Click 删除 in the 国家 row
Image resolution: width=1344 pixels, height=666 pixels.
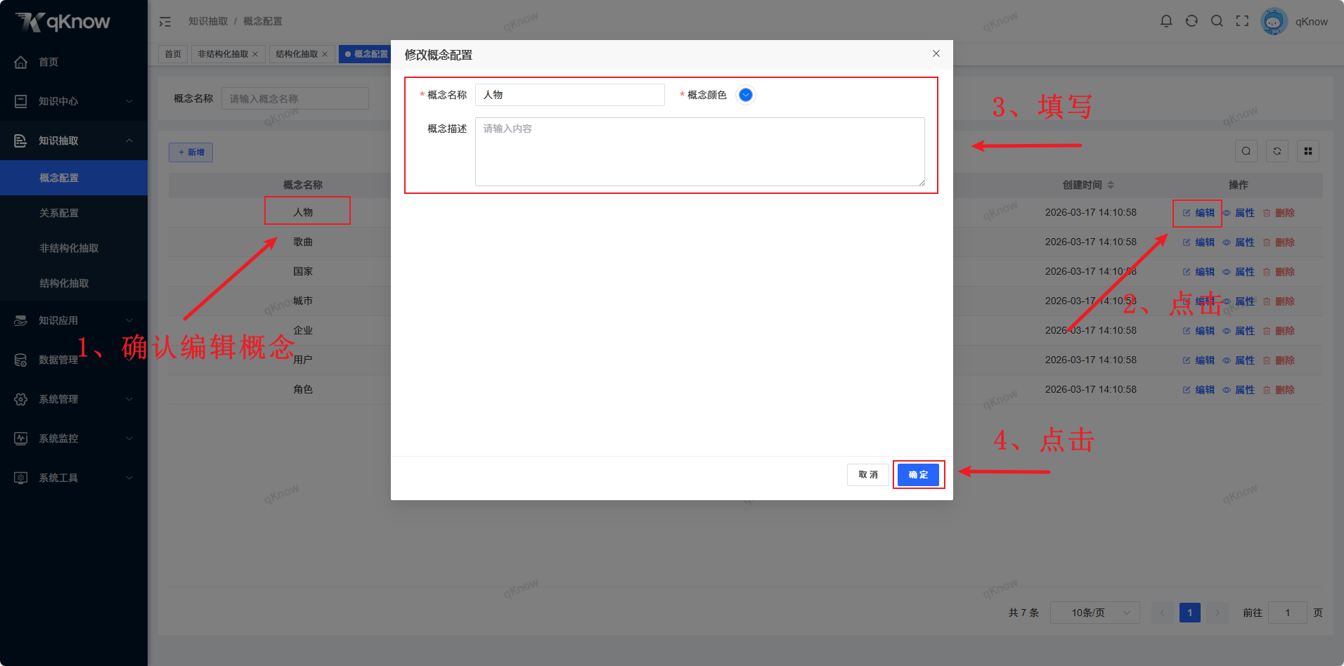tap(1279, 272)
